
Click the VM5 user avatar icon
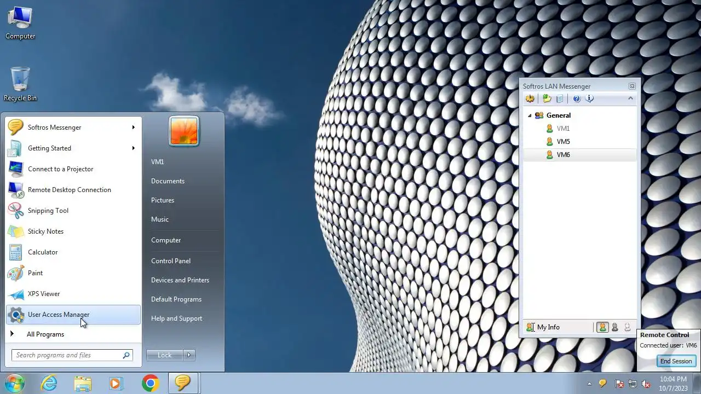click(x=549, y=142)
